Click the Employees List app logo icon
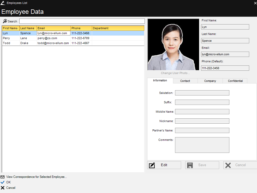Screen dimensions: 257x193 pos(3,3)
